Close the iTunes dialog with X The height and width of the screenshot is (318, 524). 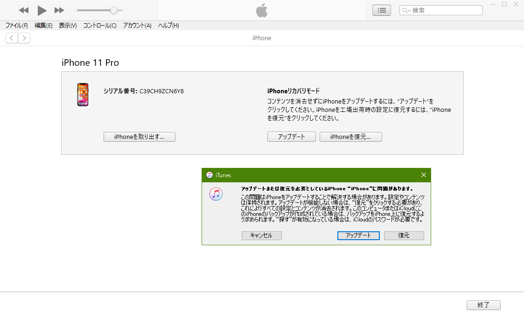[423, 175]
